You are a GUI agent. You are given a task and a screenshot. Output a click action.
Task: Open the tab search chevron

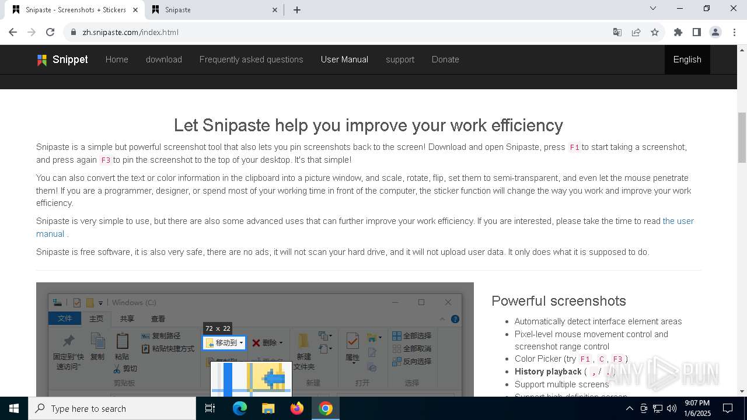pos(653,8)
